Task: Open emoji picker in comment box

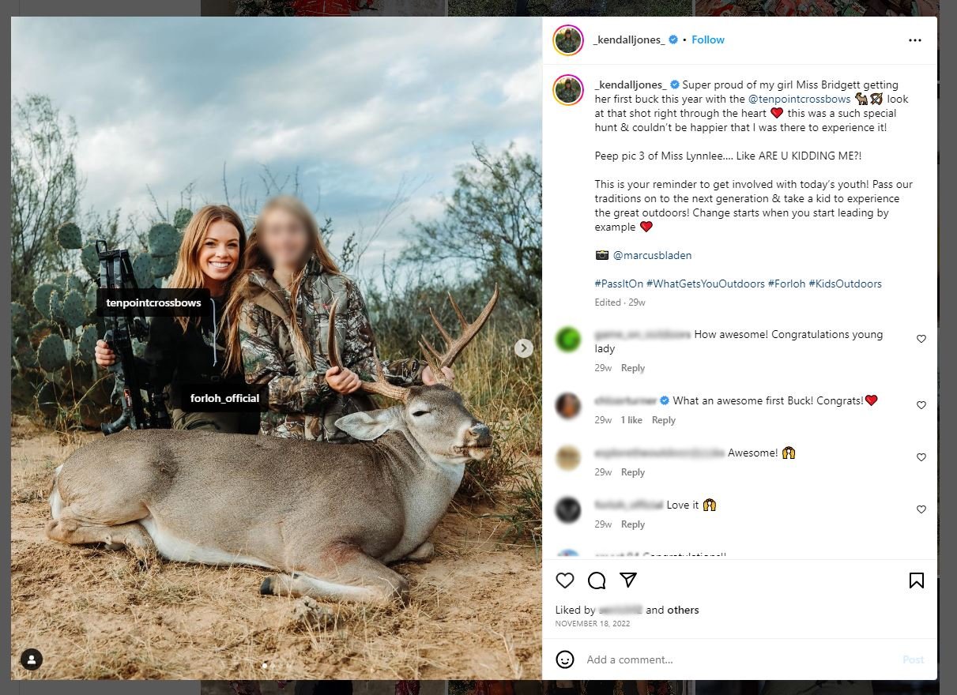Action: click(565, 659)
